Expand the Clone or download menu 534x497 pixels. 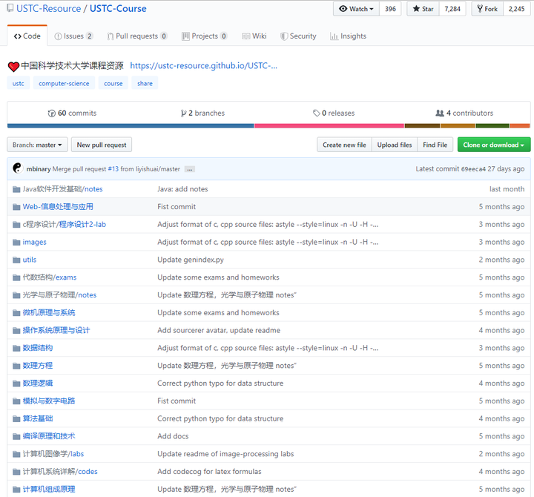click(x=494, y=145)
